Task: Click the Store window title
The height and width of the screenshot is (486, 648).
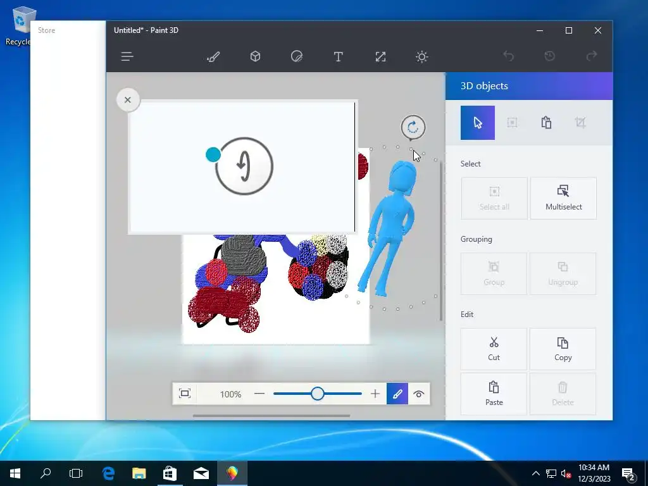Action: [x=46, y=30]
